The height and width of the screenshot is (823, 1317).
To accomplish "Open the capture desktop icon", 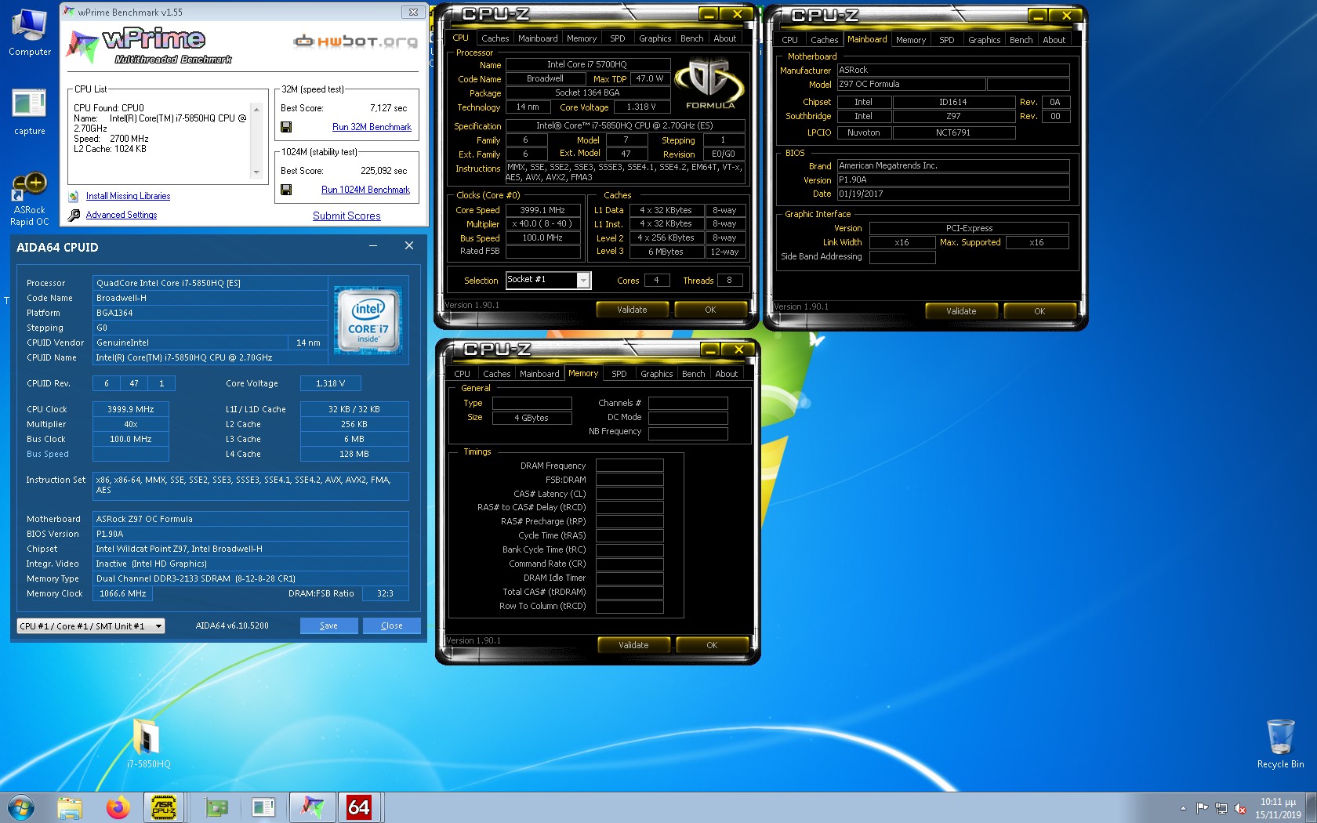I will [29, 111].
